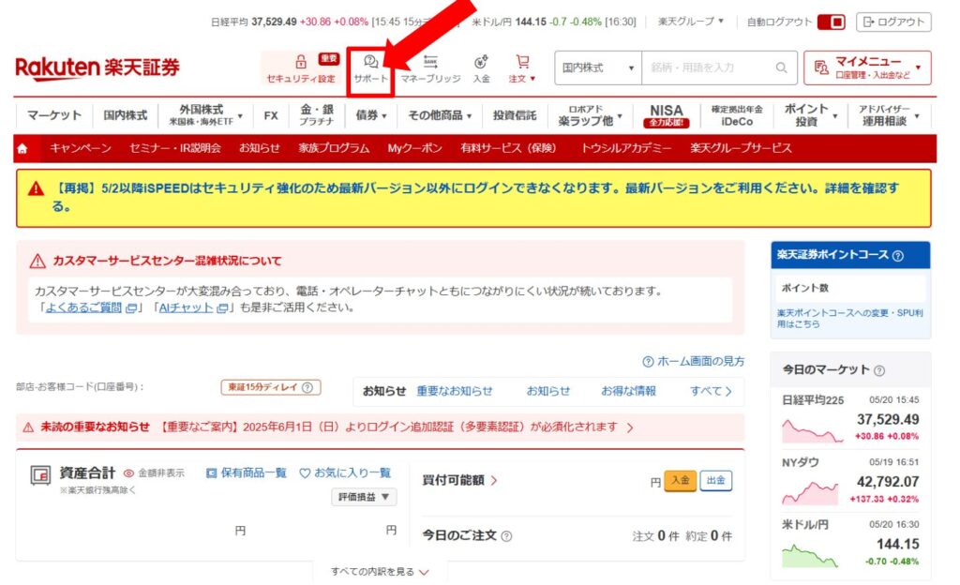The height and width of the screenshot is (585, 960).
Task: Expand the マイメニュー dropdown
Action: 867,67
